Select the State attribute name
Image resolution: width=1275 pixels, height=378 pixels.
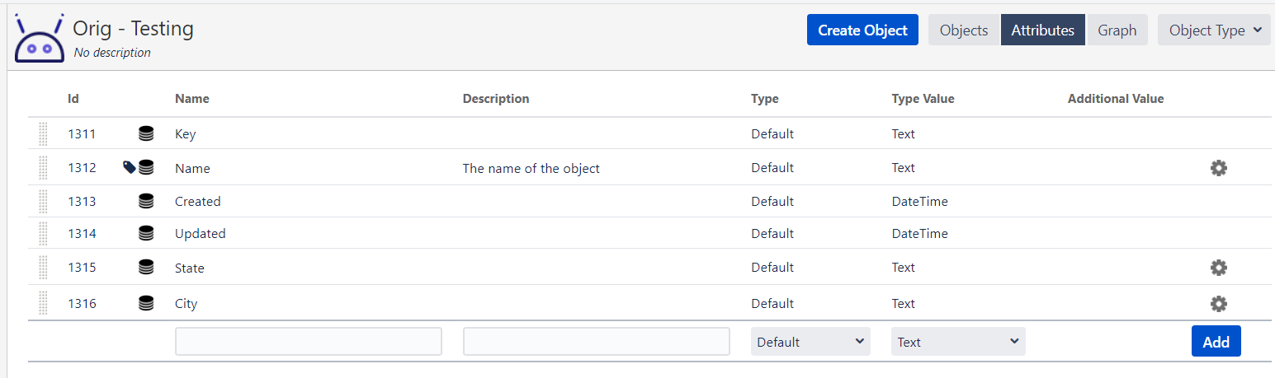(x=190, y=268)
